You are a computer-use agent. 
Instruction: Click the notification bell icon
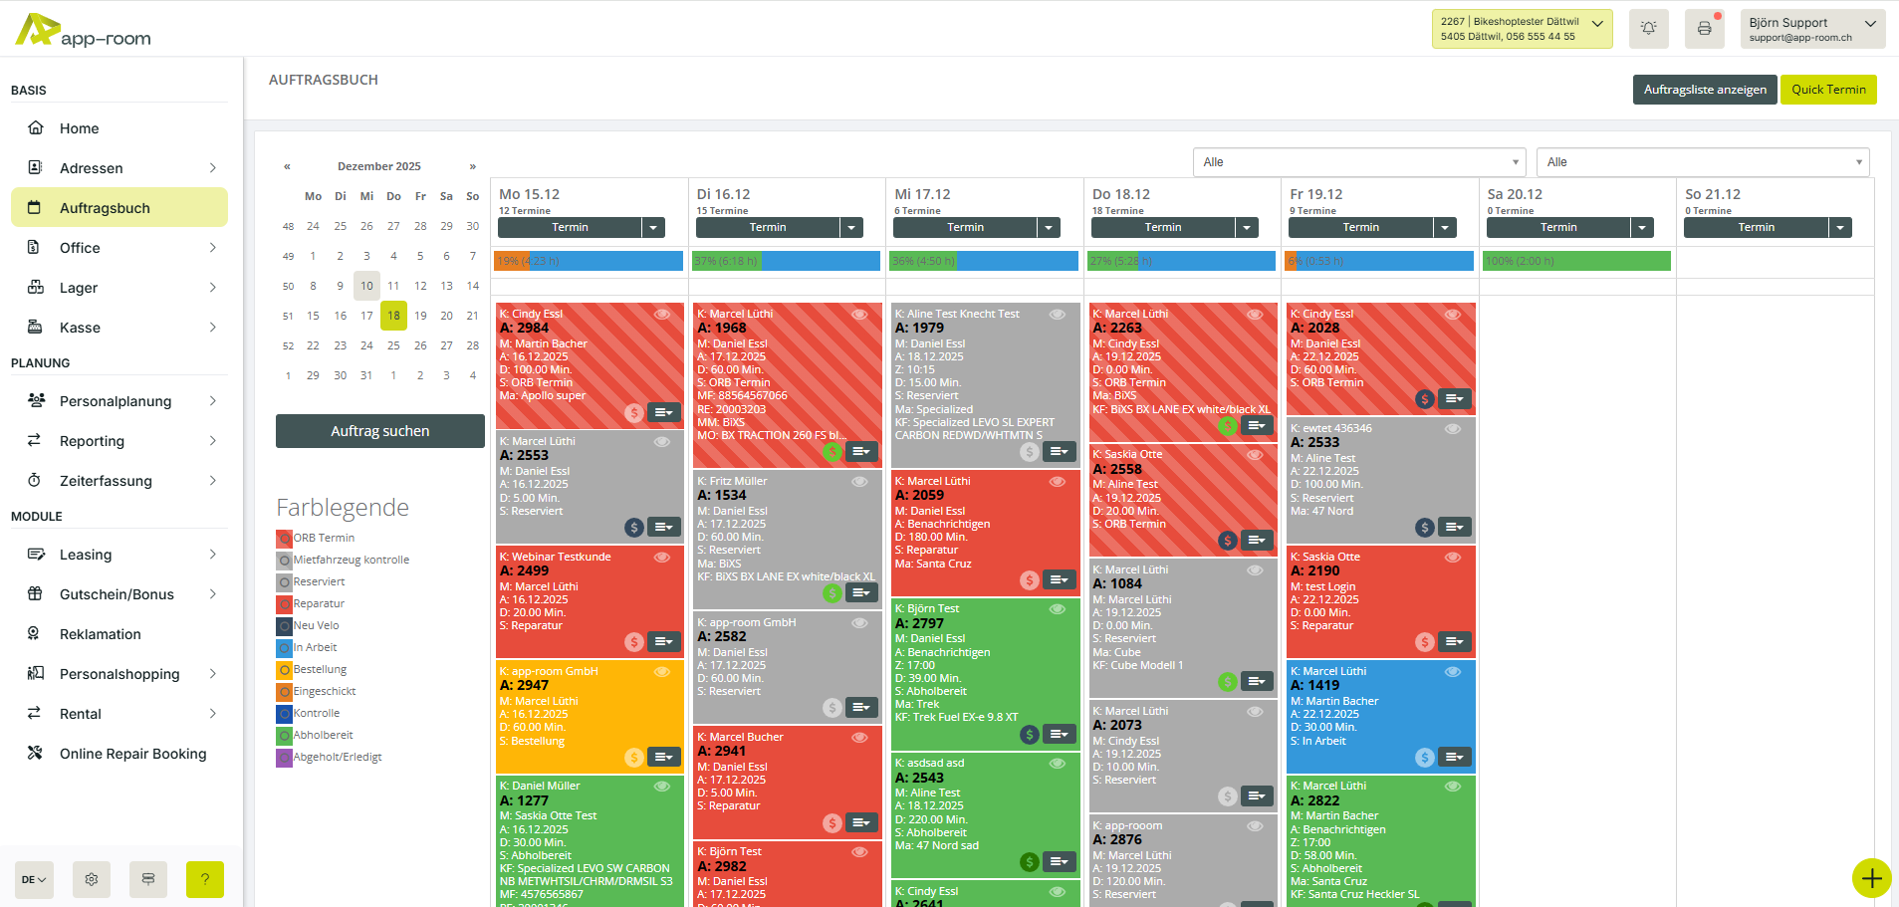point(1648,29)
